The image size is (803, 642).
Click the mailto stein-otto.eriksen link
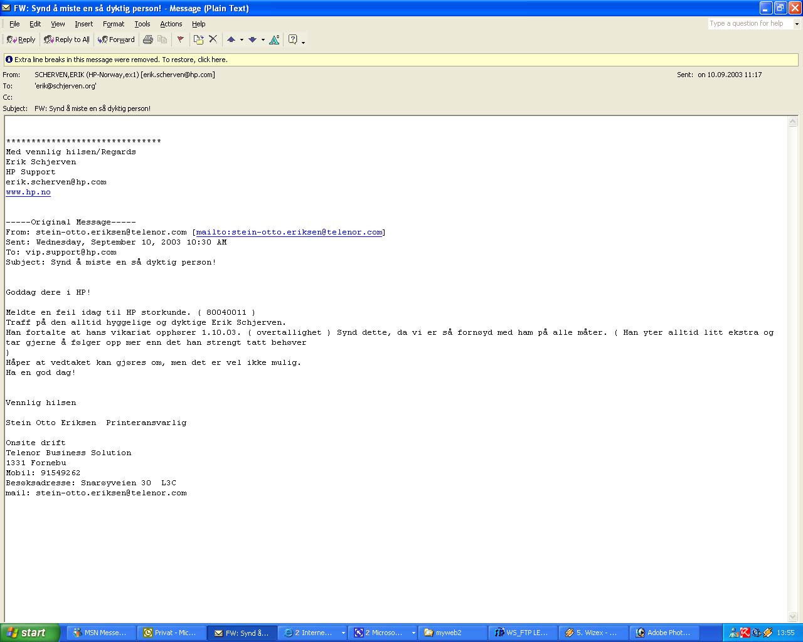click(289, 232)
